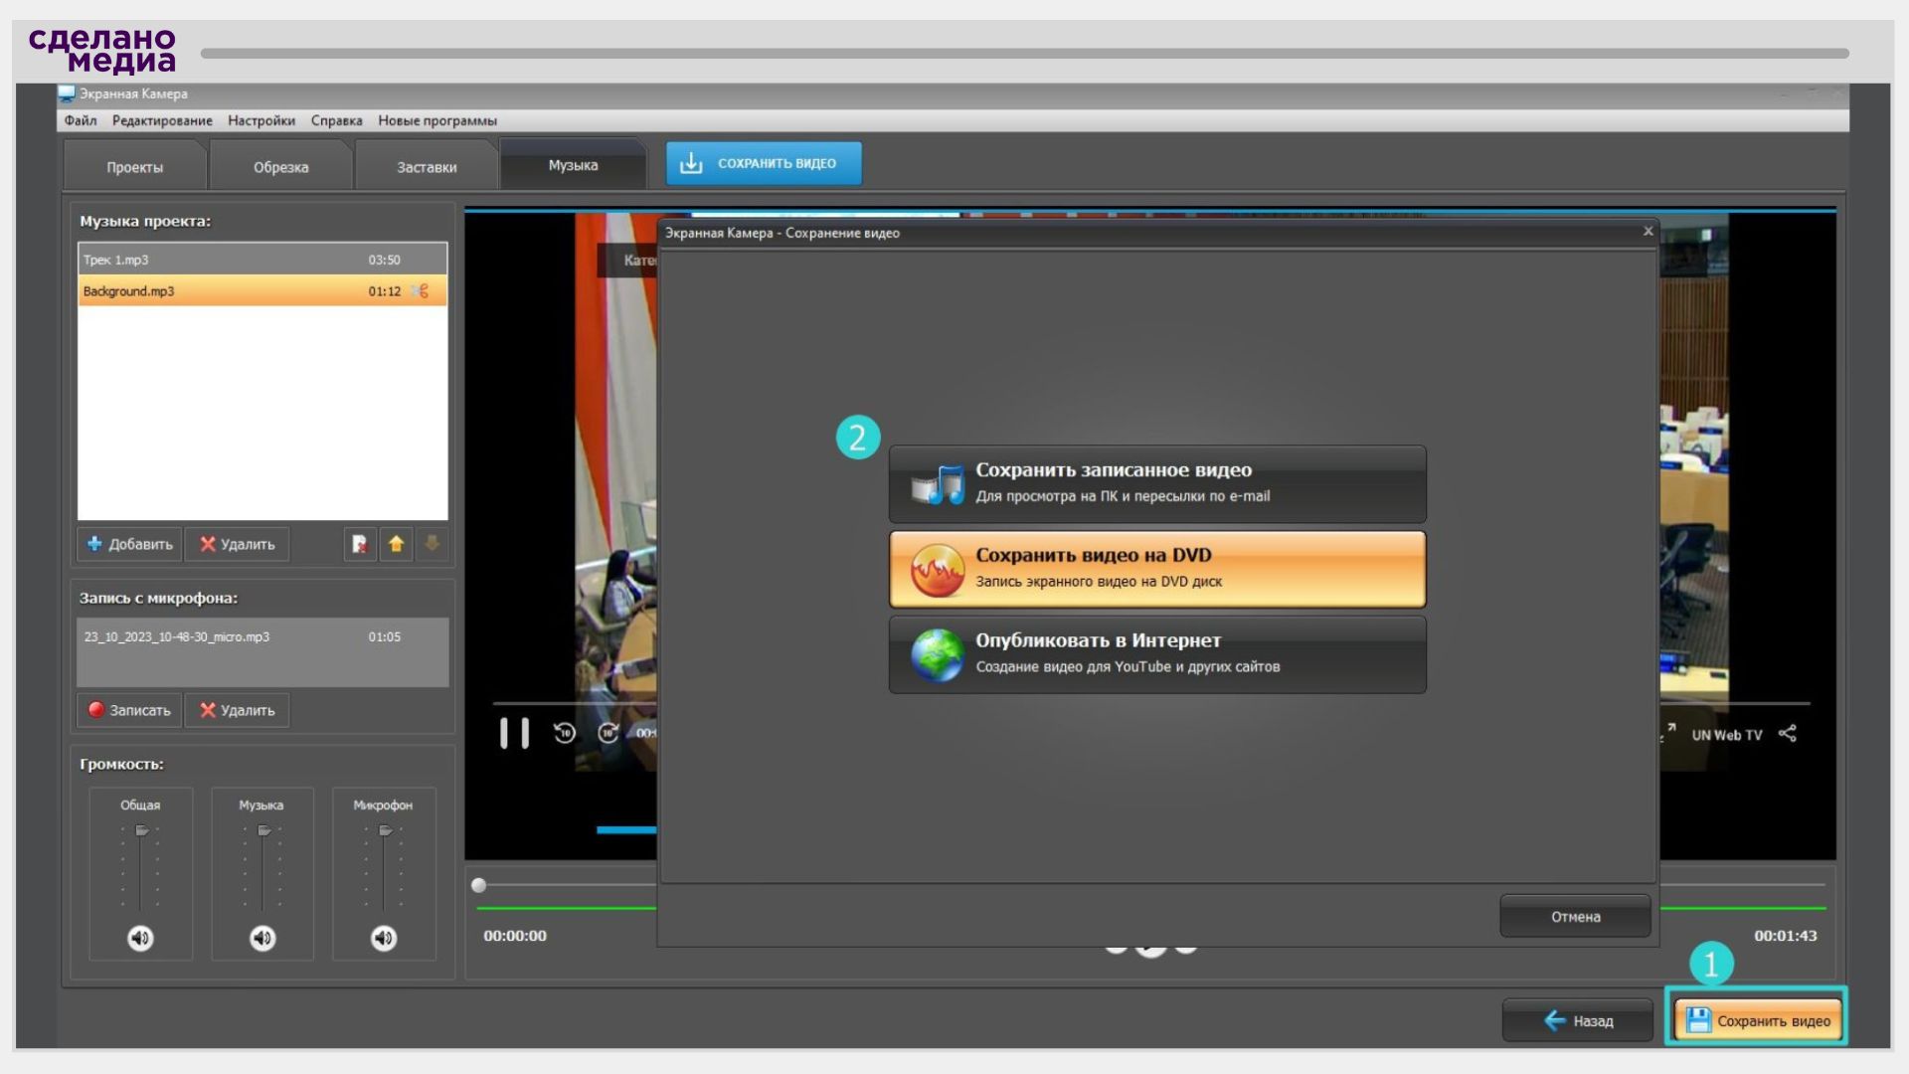This screenshot has height=1074, width=1909.
Task: Adjust the Музыка volume slider handle
Action: click(x=263, y=830)
